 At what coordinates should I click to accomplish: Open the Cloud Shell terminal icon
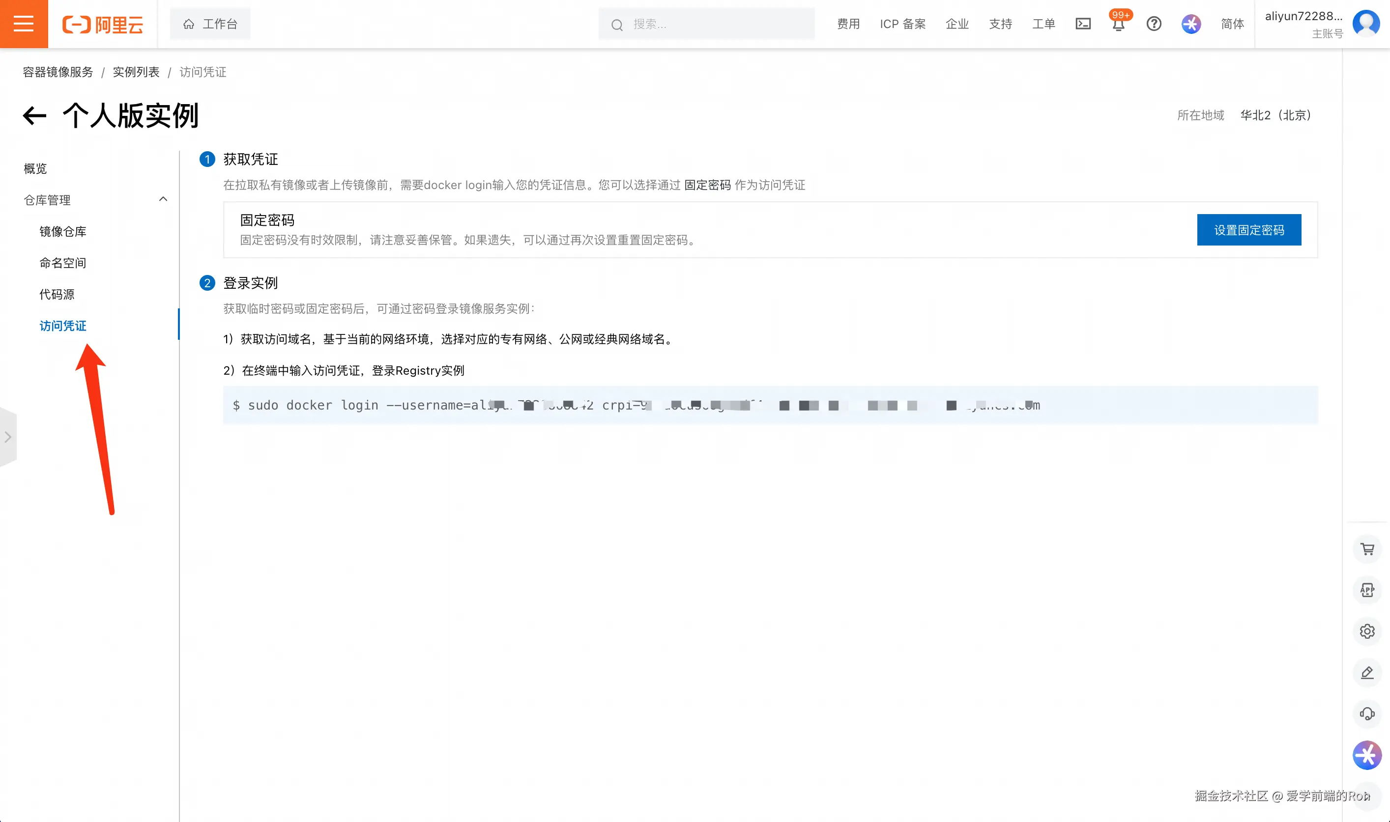click(1083, 24)
